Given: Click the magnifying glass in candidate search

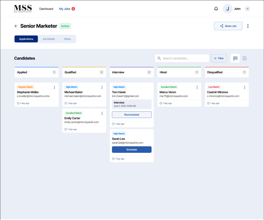Looking at the screenshot, I should coord(159,58).
